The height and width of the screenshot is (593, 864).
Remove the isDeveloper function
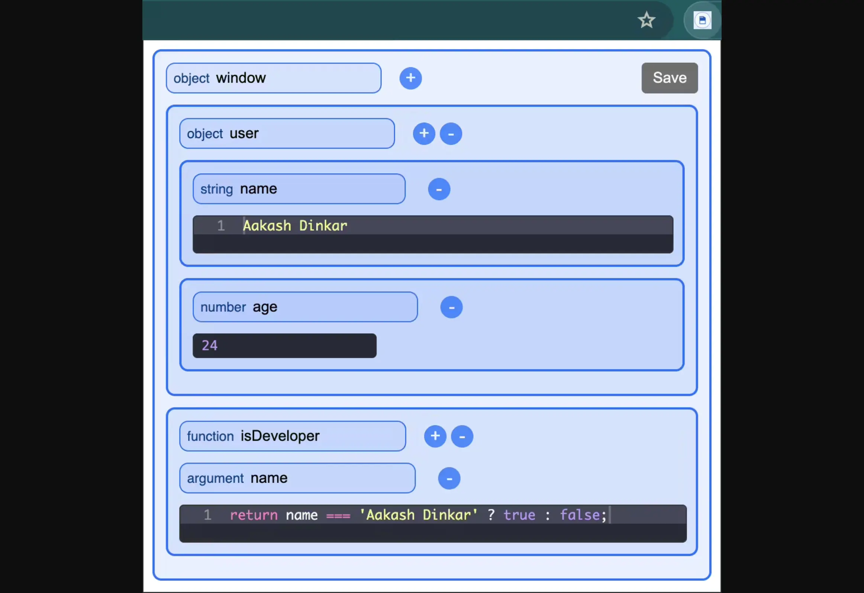pyautogui.click(x=462, y=436)
